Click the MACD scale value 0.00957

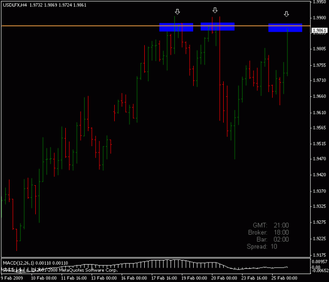coord(320,261)
